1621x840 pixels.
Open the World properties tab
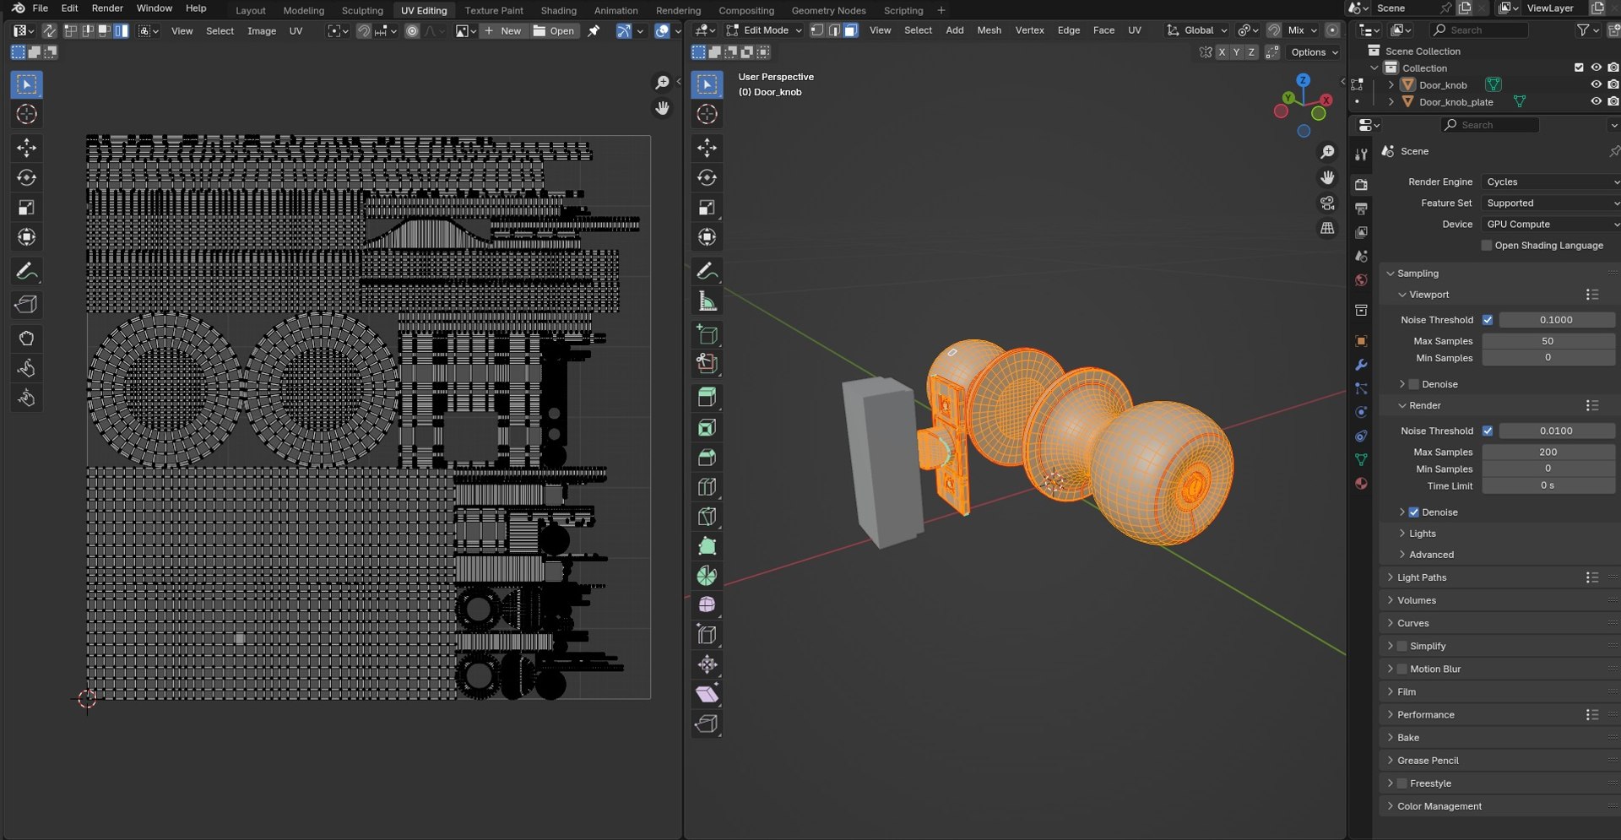[x=1361, y=279]
